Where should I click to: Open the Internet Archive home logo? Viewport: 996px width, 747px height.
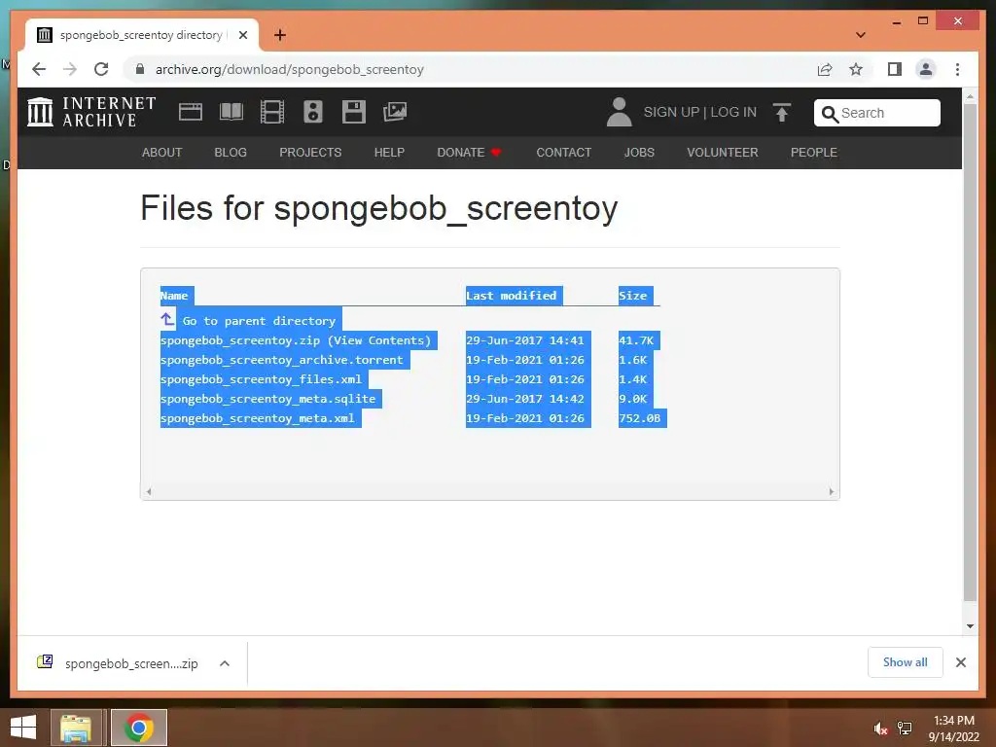(x=91, y=112)
